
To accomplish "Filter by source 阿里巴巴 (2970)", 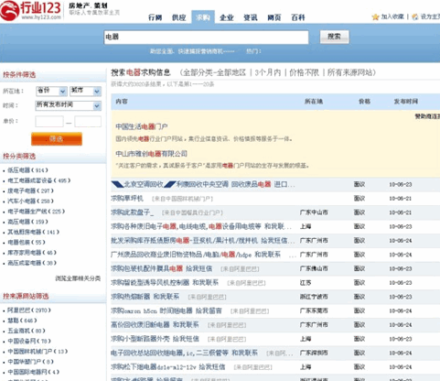I will coord(29,310).
